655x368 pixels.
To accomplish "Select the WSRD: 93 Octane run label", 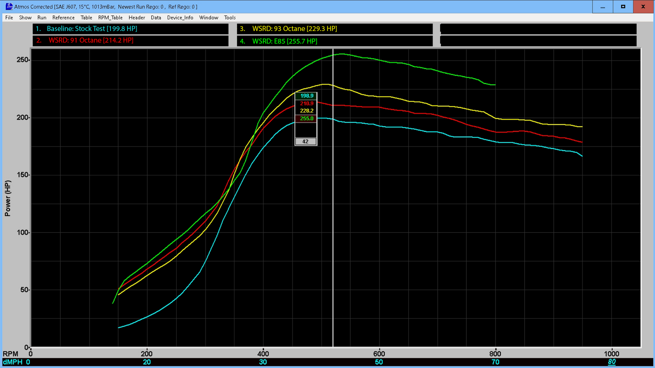I will [288, 28].
